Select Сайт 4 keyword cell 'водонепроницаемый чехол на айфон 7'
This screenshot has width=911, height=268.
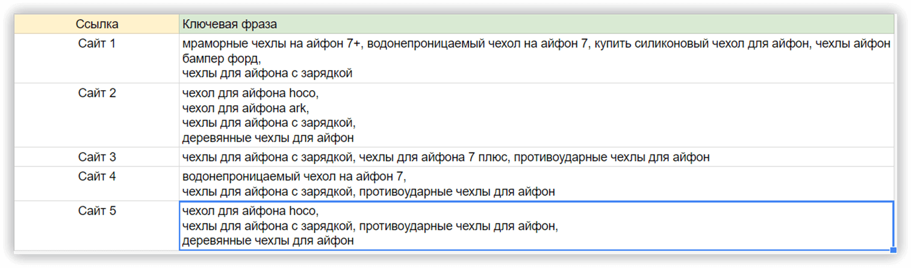tap(536, 184)
